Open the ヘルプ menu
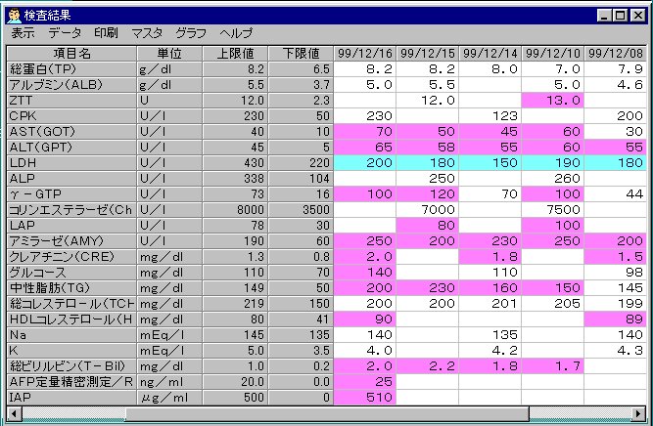The width and height of the screenshot is (653, 426). coord(236,33)
